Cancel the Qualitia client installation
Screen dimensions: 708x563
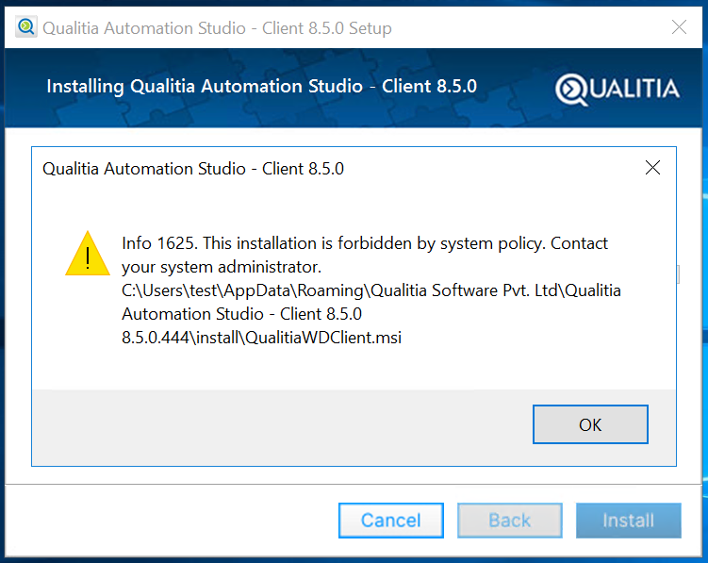pyautogui.click(x=390, y=521)
